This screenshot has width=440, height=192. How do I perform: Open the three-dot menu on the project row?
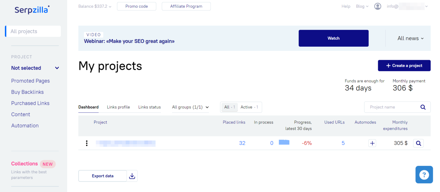87,143
